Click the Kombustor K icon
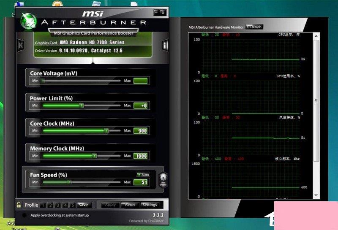This screenshot has width=338, height=230. tap(21, 45)
